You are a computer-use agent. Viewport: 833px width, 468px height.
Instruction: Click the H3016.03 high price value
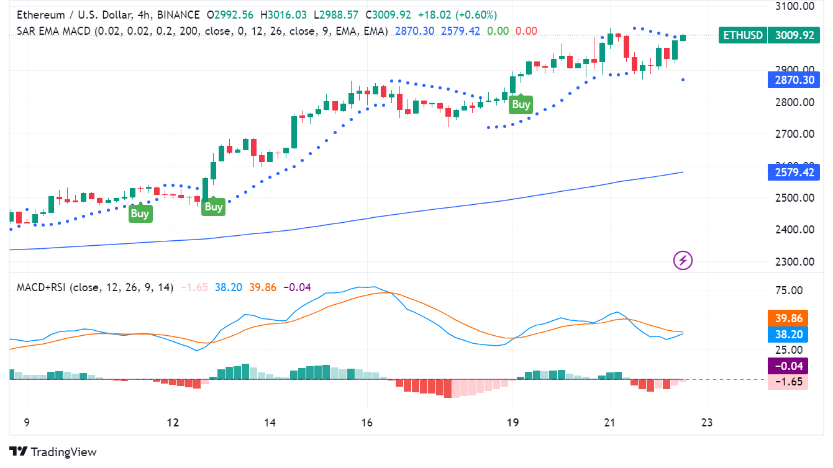[x=285, y=14]
